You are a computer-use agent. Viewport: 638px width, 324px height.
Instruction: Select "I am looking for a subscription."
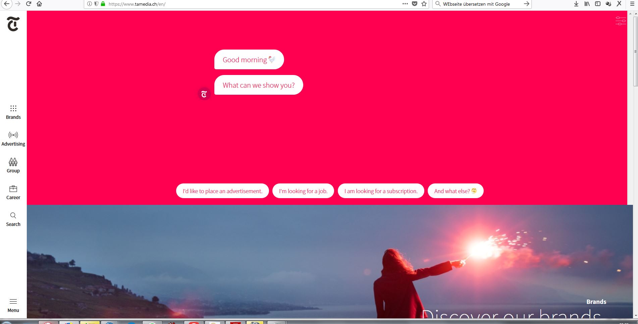click(x=381, y=191)
